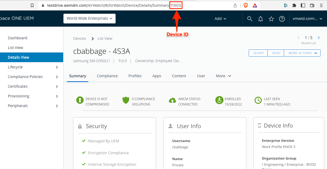Open the More tab dropdown
Screen dimensions: 327x169
point(223,76)
